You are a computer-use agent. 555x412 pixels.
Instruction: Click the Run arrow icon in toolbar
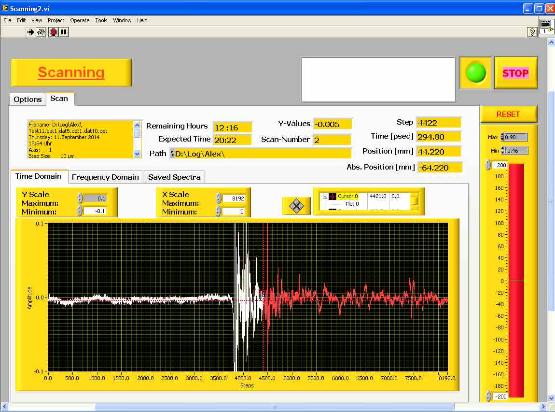30,32
